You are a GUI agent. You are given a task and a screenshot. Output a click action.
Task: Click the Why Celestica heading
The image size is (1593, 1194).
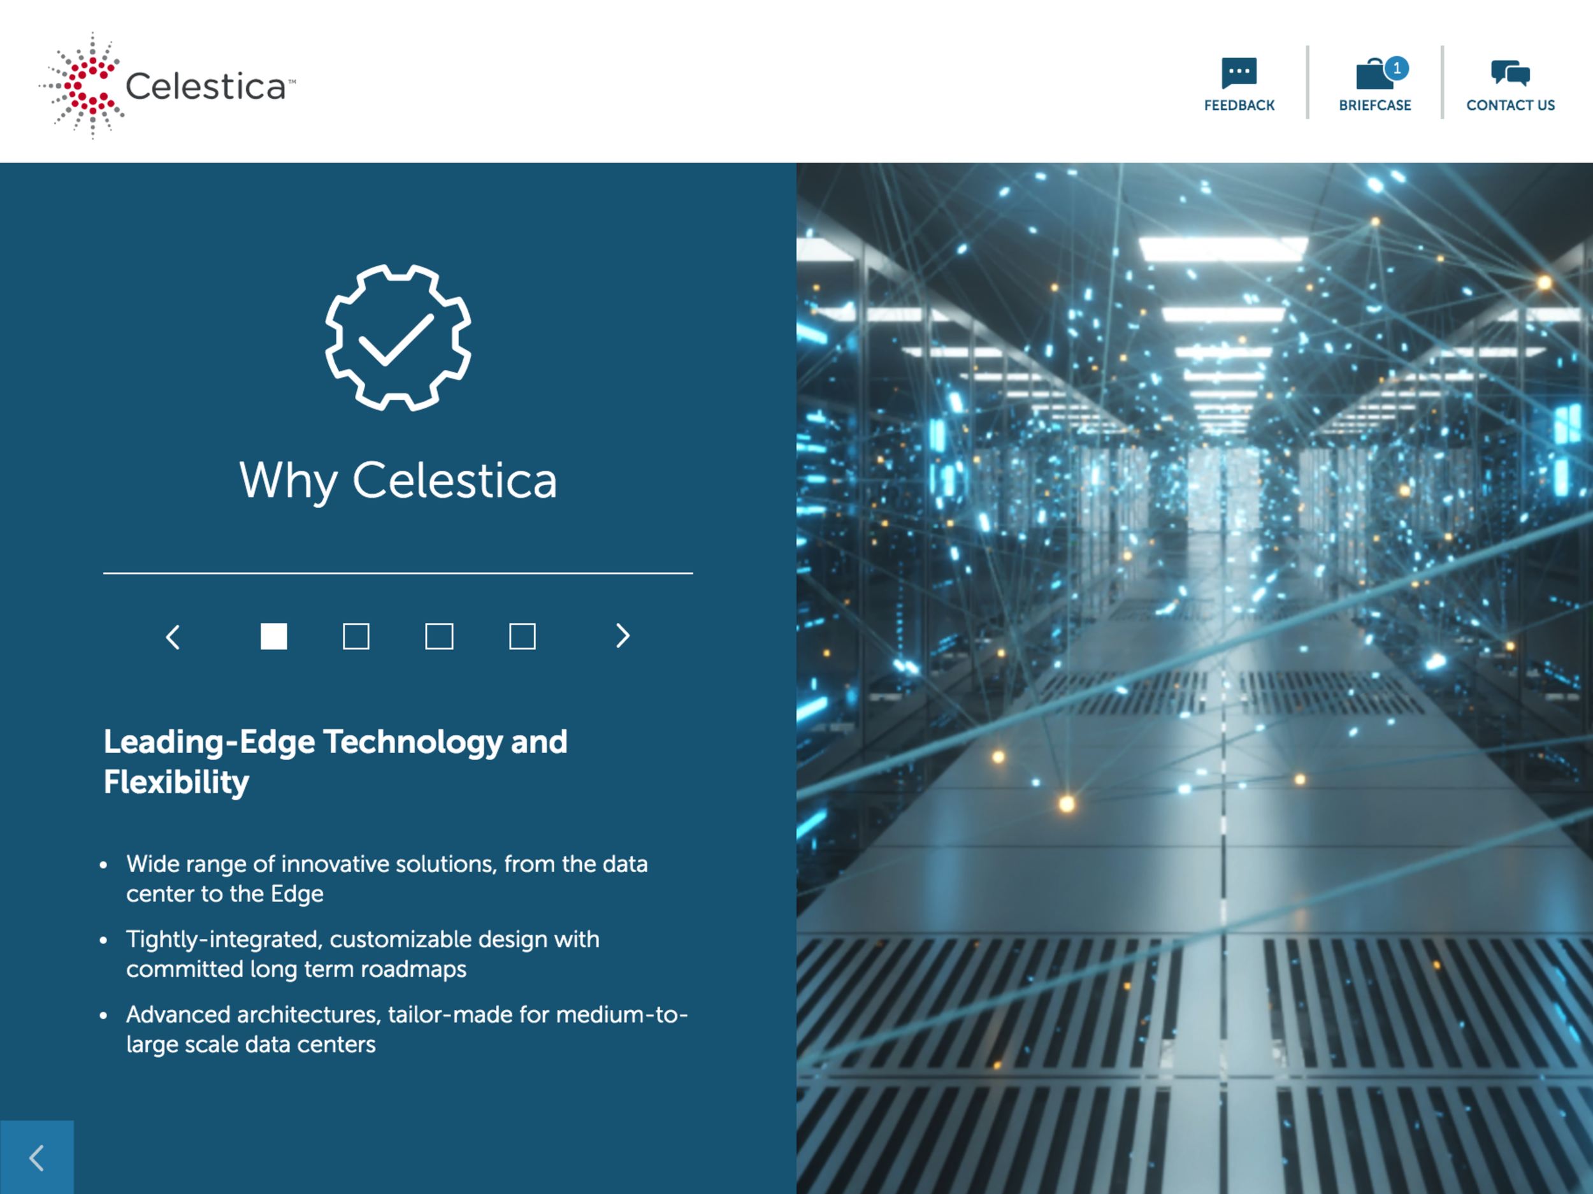click(x=398, y=480)
